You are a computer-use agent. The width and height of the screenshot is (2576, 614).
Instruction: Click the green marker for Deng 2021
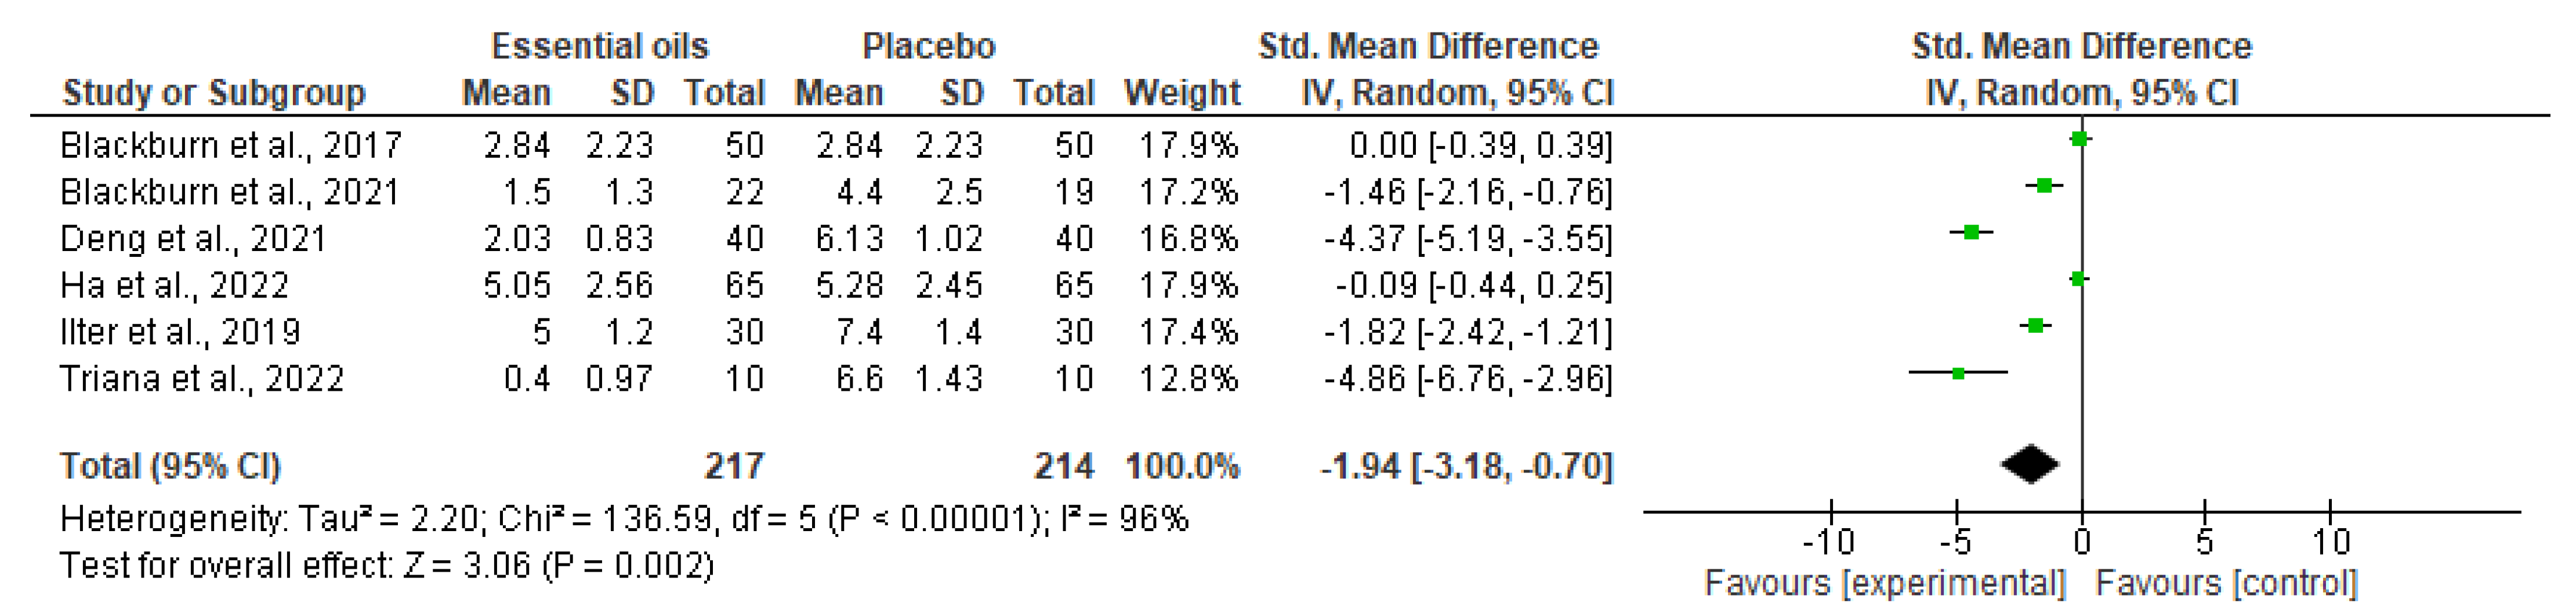1971,233
